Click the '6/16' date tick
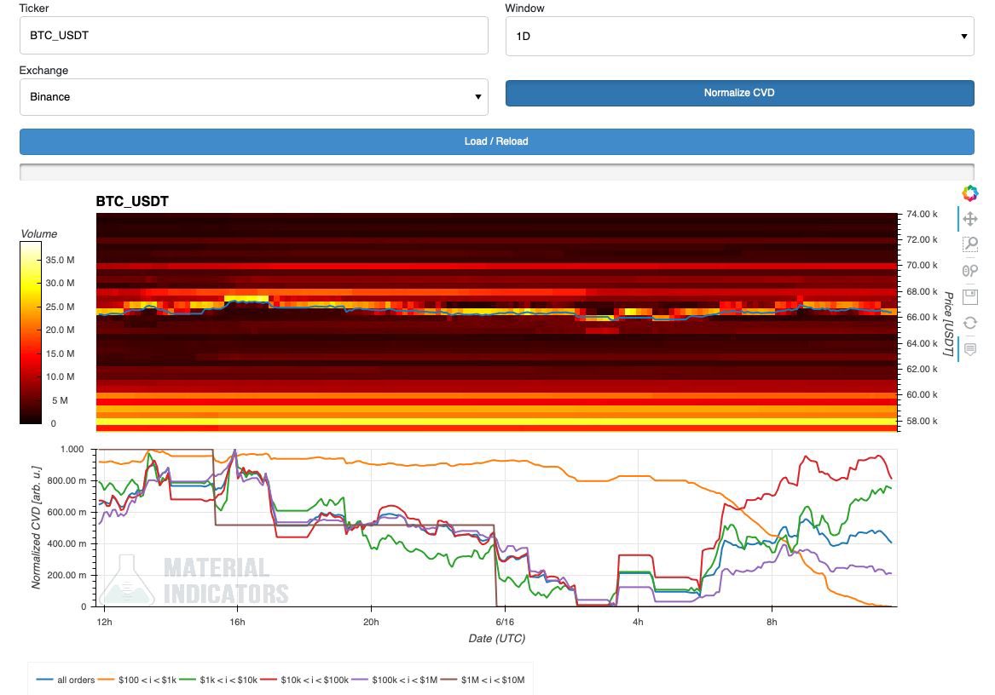 coord(505,622)
